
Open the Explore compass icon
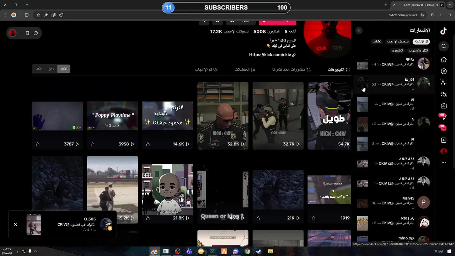[x=444, y=71]
